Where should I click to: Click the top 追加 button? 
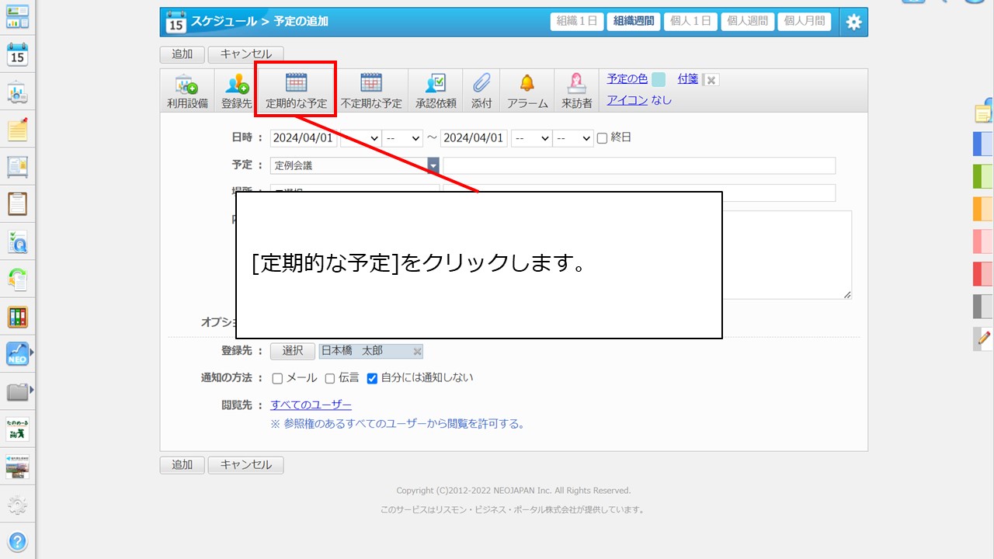click(182, 54)
